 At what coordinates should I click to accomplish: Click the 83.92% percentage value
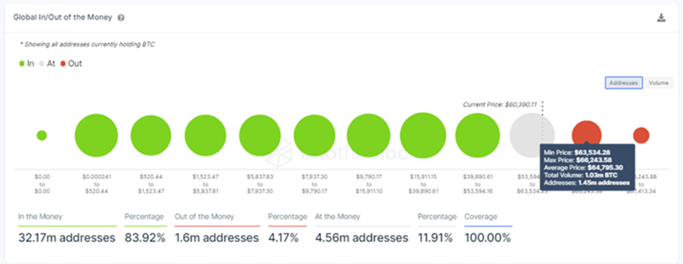(145, 238)
